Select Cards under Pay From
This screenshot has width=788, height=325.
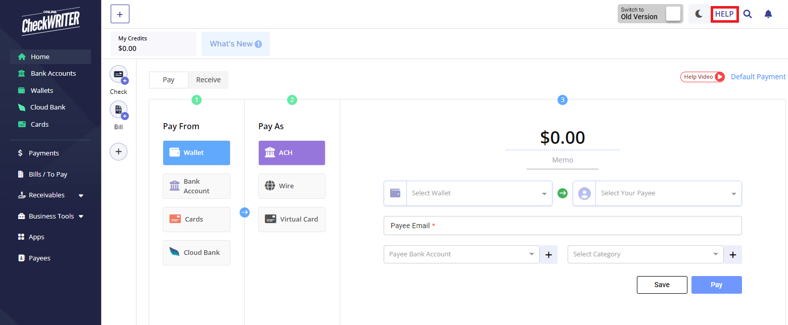coord(197,220)
